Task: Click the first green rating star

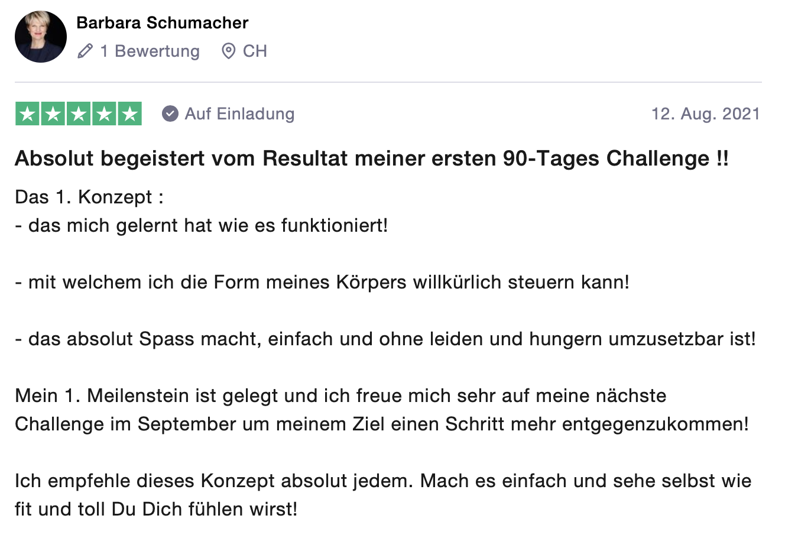Action: [x=27, y=114]
